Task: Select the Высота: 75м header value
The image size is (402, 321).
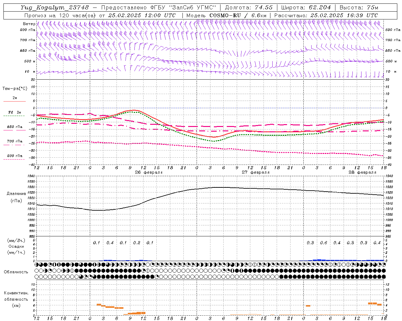Action: tap(359, 8)
